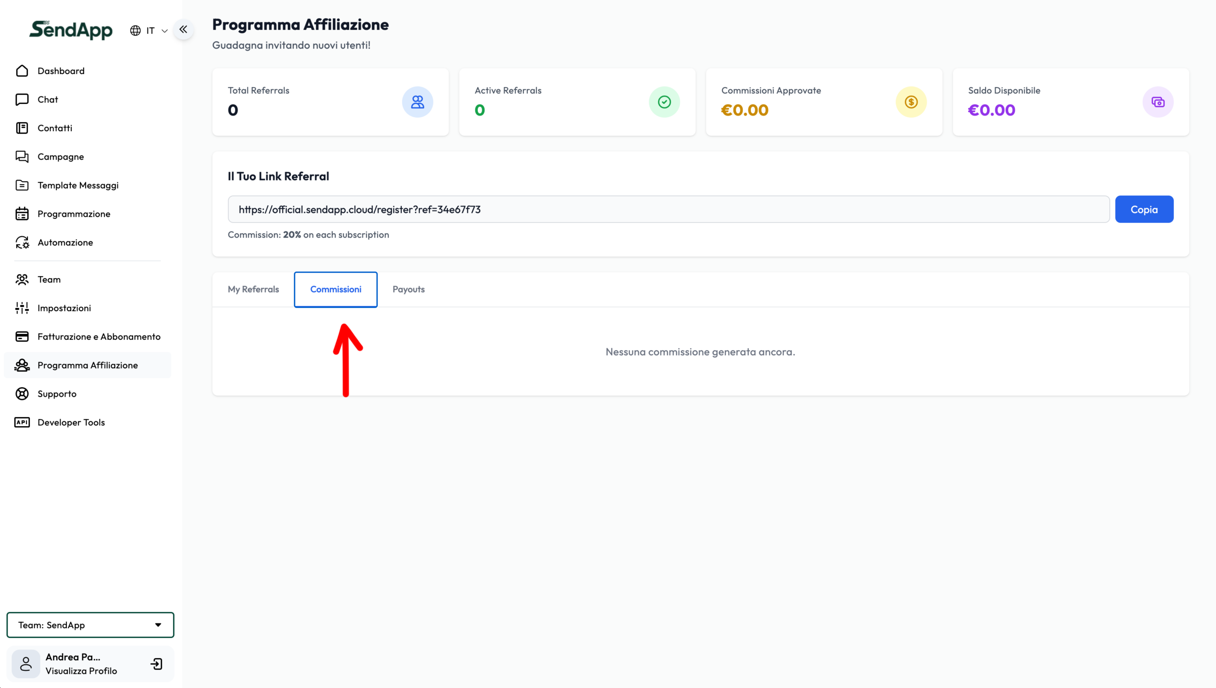Click the Saldo Disponibile wallet icon
The image size is (1216, 688).
pos(1158,102)
